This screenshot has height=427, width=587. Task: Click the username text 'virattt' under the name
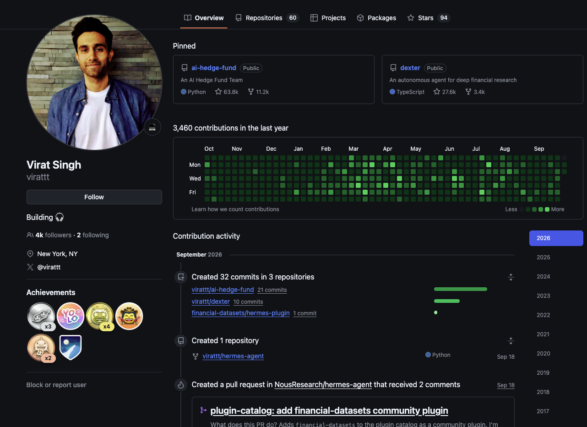[x=38, y=177]
